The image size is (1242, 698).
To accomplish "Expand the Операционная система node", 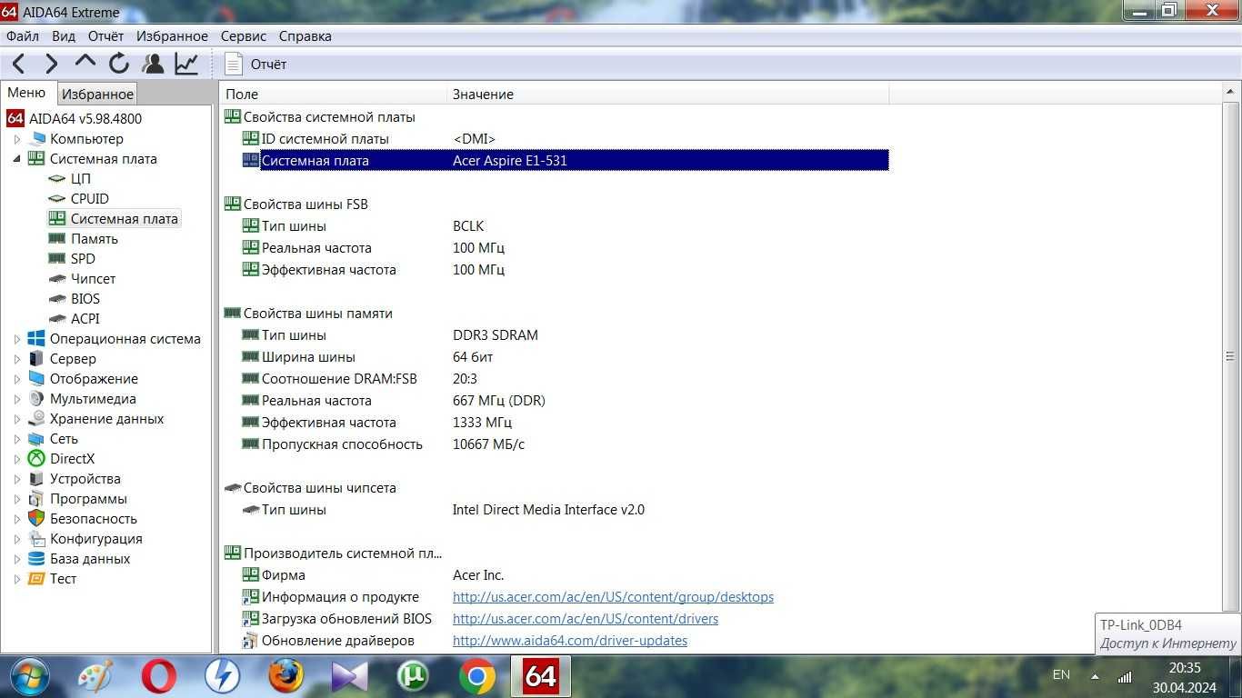I will click(16, 339).
